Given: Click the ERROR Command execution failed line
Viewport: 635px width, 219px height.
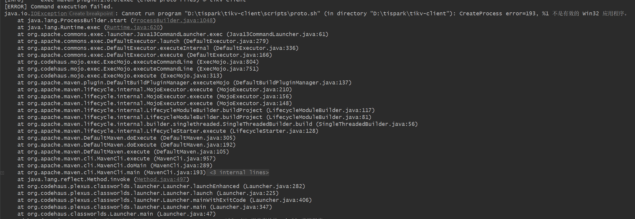Looking at the screenshot, I should 59,7.
